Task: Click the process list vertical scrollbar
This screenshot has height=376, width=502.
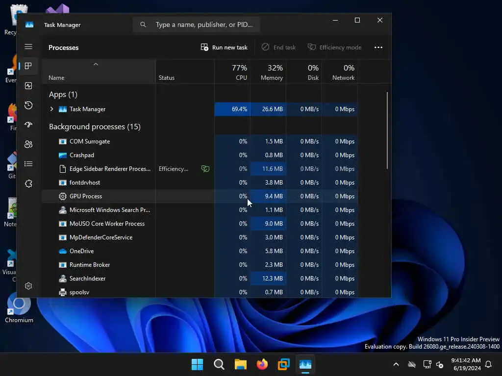Action: [x=387, y=130]
